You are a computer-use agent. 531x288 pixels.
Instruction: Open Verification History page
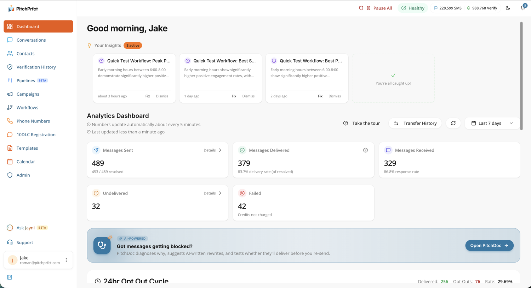coord(38,67)
